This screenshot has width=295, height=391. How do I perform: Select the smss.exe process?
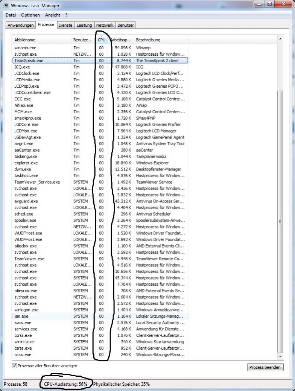pyautogui.click(x=100, y=354)
